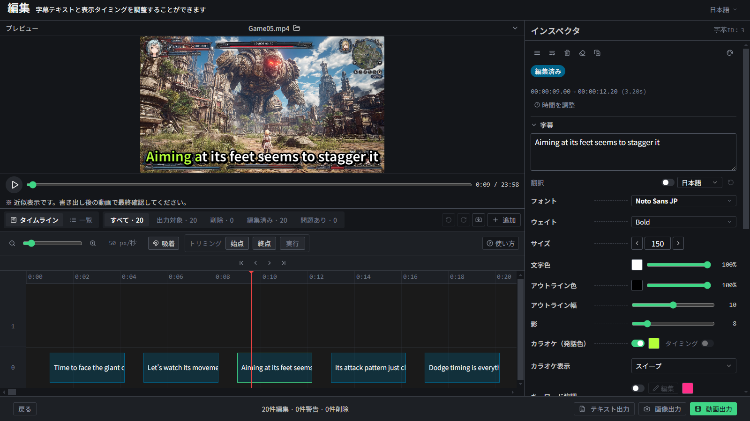
Task: Open the フォント Noto Sans JP dropdown
Action: point(683,201)
